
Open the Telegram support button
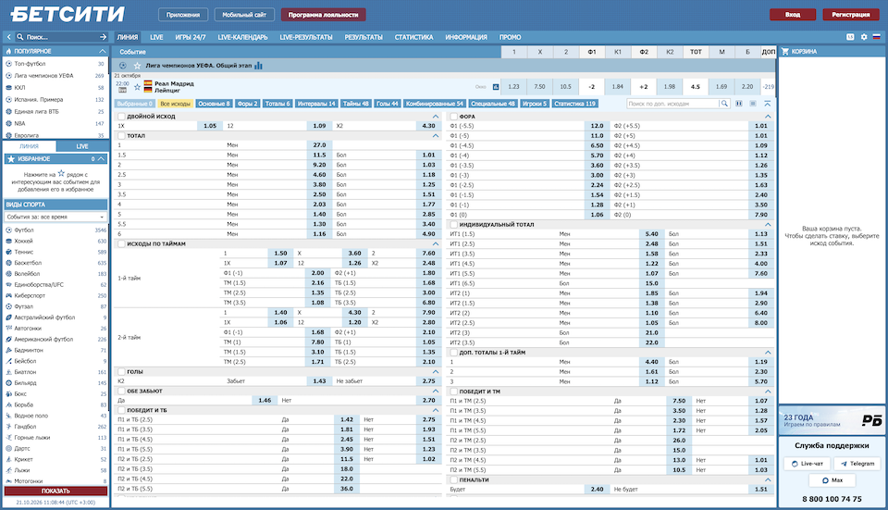coord(858,464)
